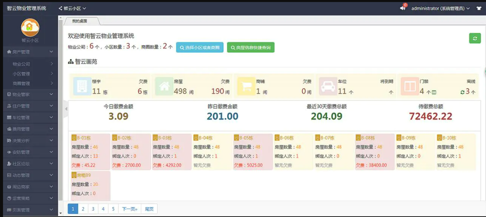486x217 pixels.
Task: Click the 智云物业管理系统 title
Action: coord(27,8)
